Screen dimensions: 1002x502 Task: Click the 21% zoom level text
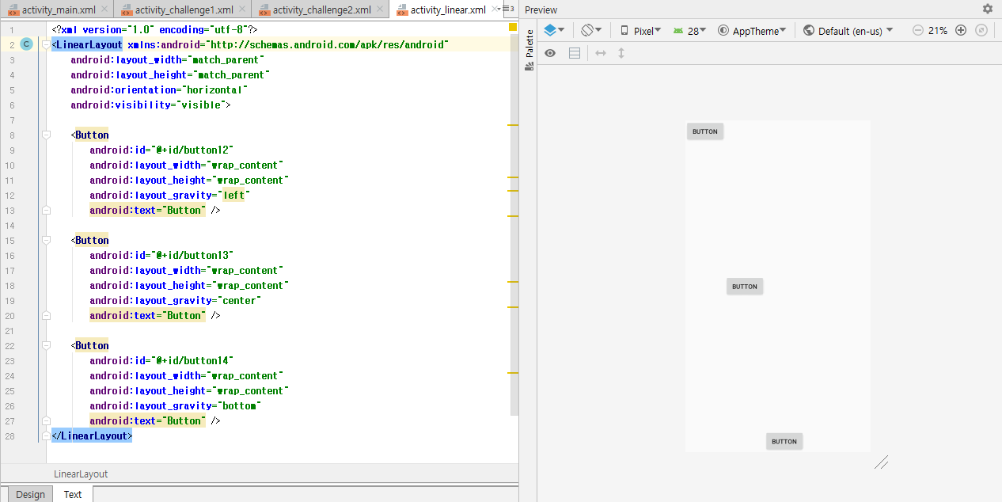938,30
